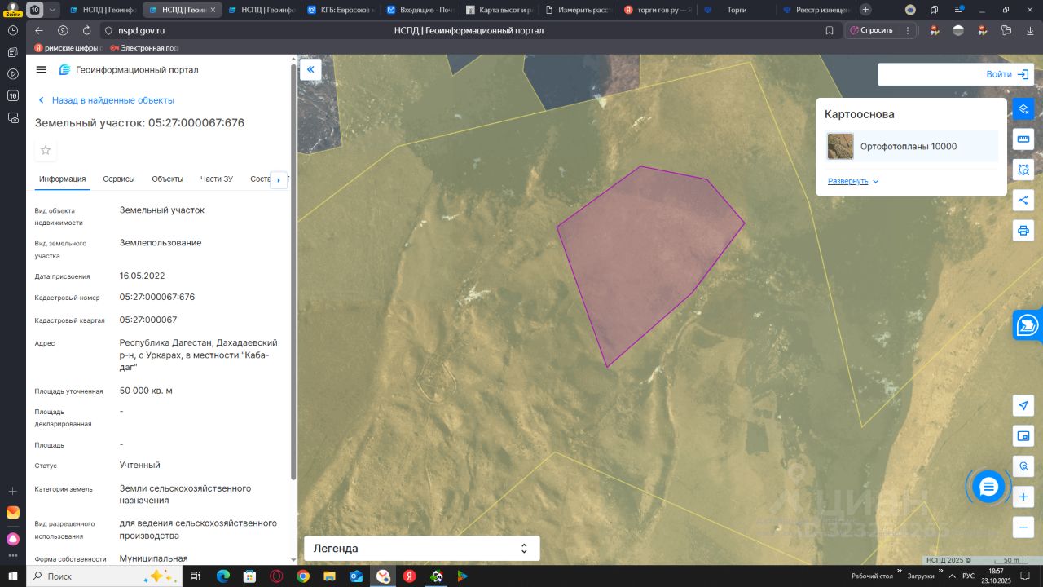Image resolution: width=1043 pixels, height=587 pixels.
Task: Select the Ортофотопланы 10000 basemap thumbnail
Action: (841, 147)
